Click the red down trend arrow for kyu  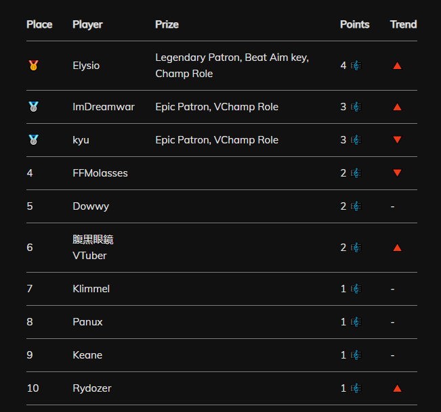tap(397, 139)
